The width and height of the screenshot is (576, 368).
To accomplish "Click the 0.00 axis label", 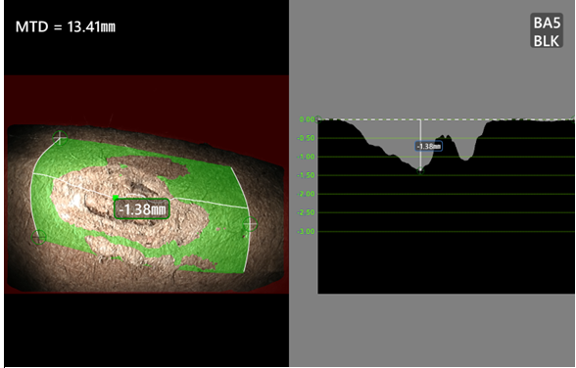I will click(x=308, y=119).
